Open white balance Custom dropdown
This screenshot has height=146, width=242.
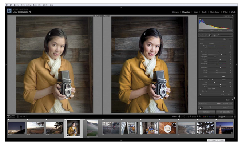click(x=226, y=107)
